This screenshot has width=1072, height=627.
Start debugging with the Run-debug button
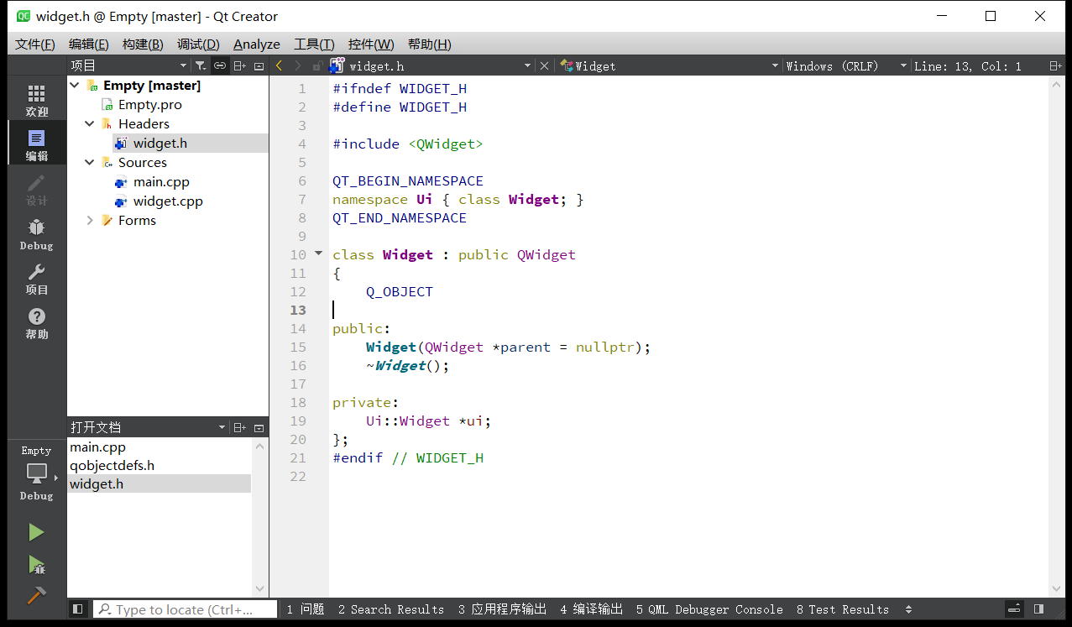click(36, 564)
